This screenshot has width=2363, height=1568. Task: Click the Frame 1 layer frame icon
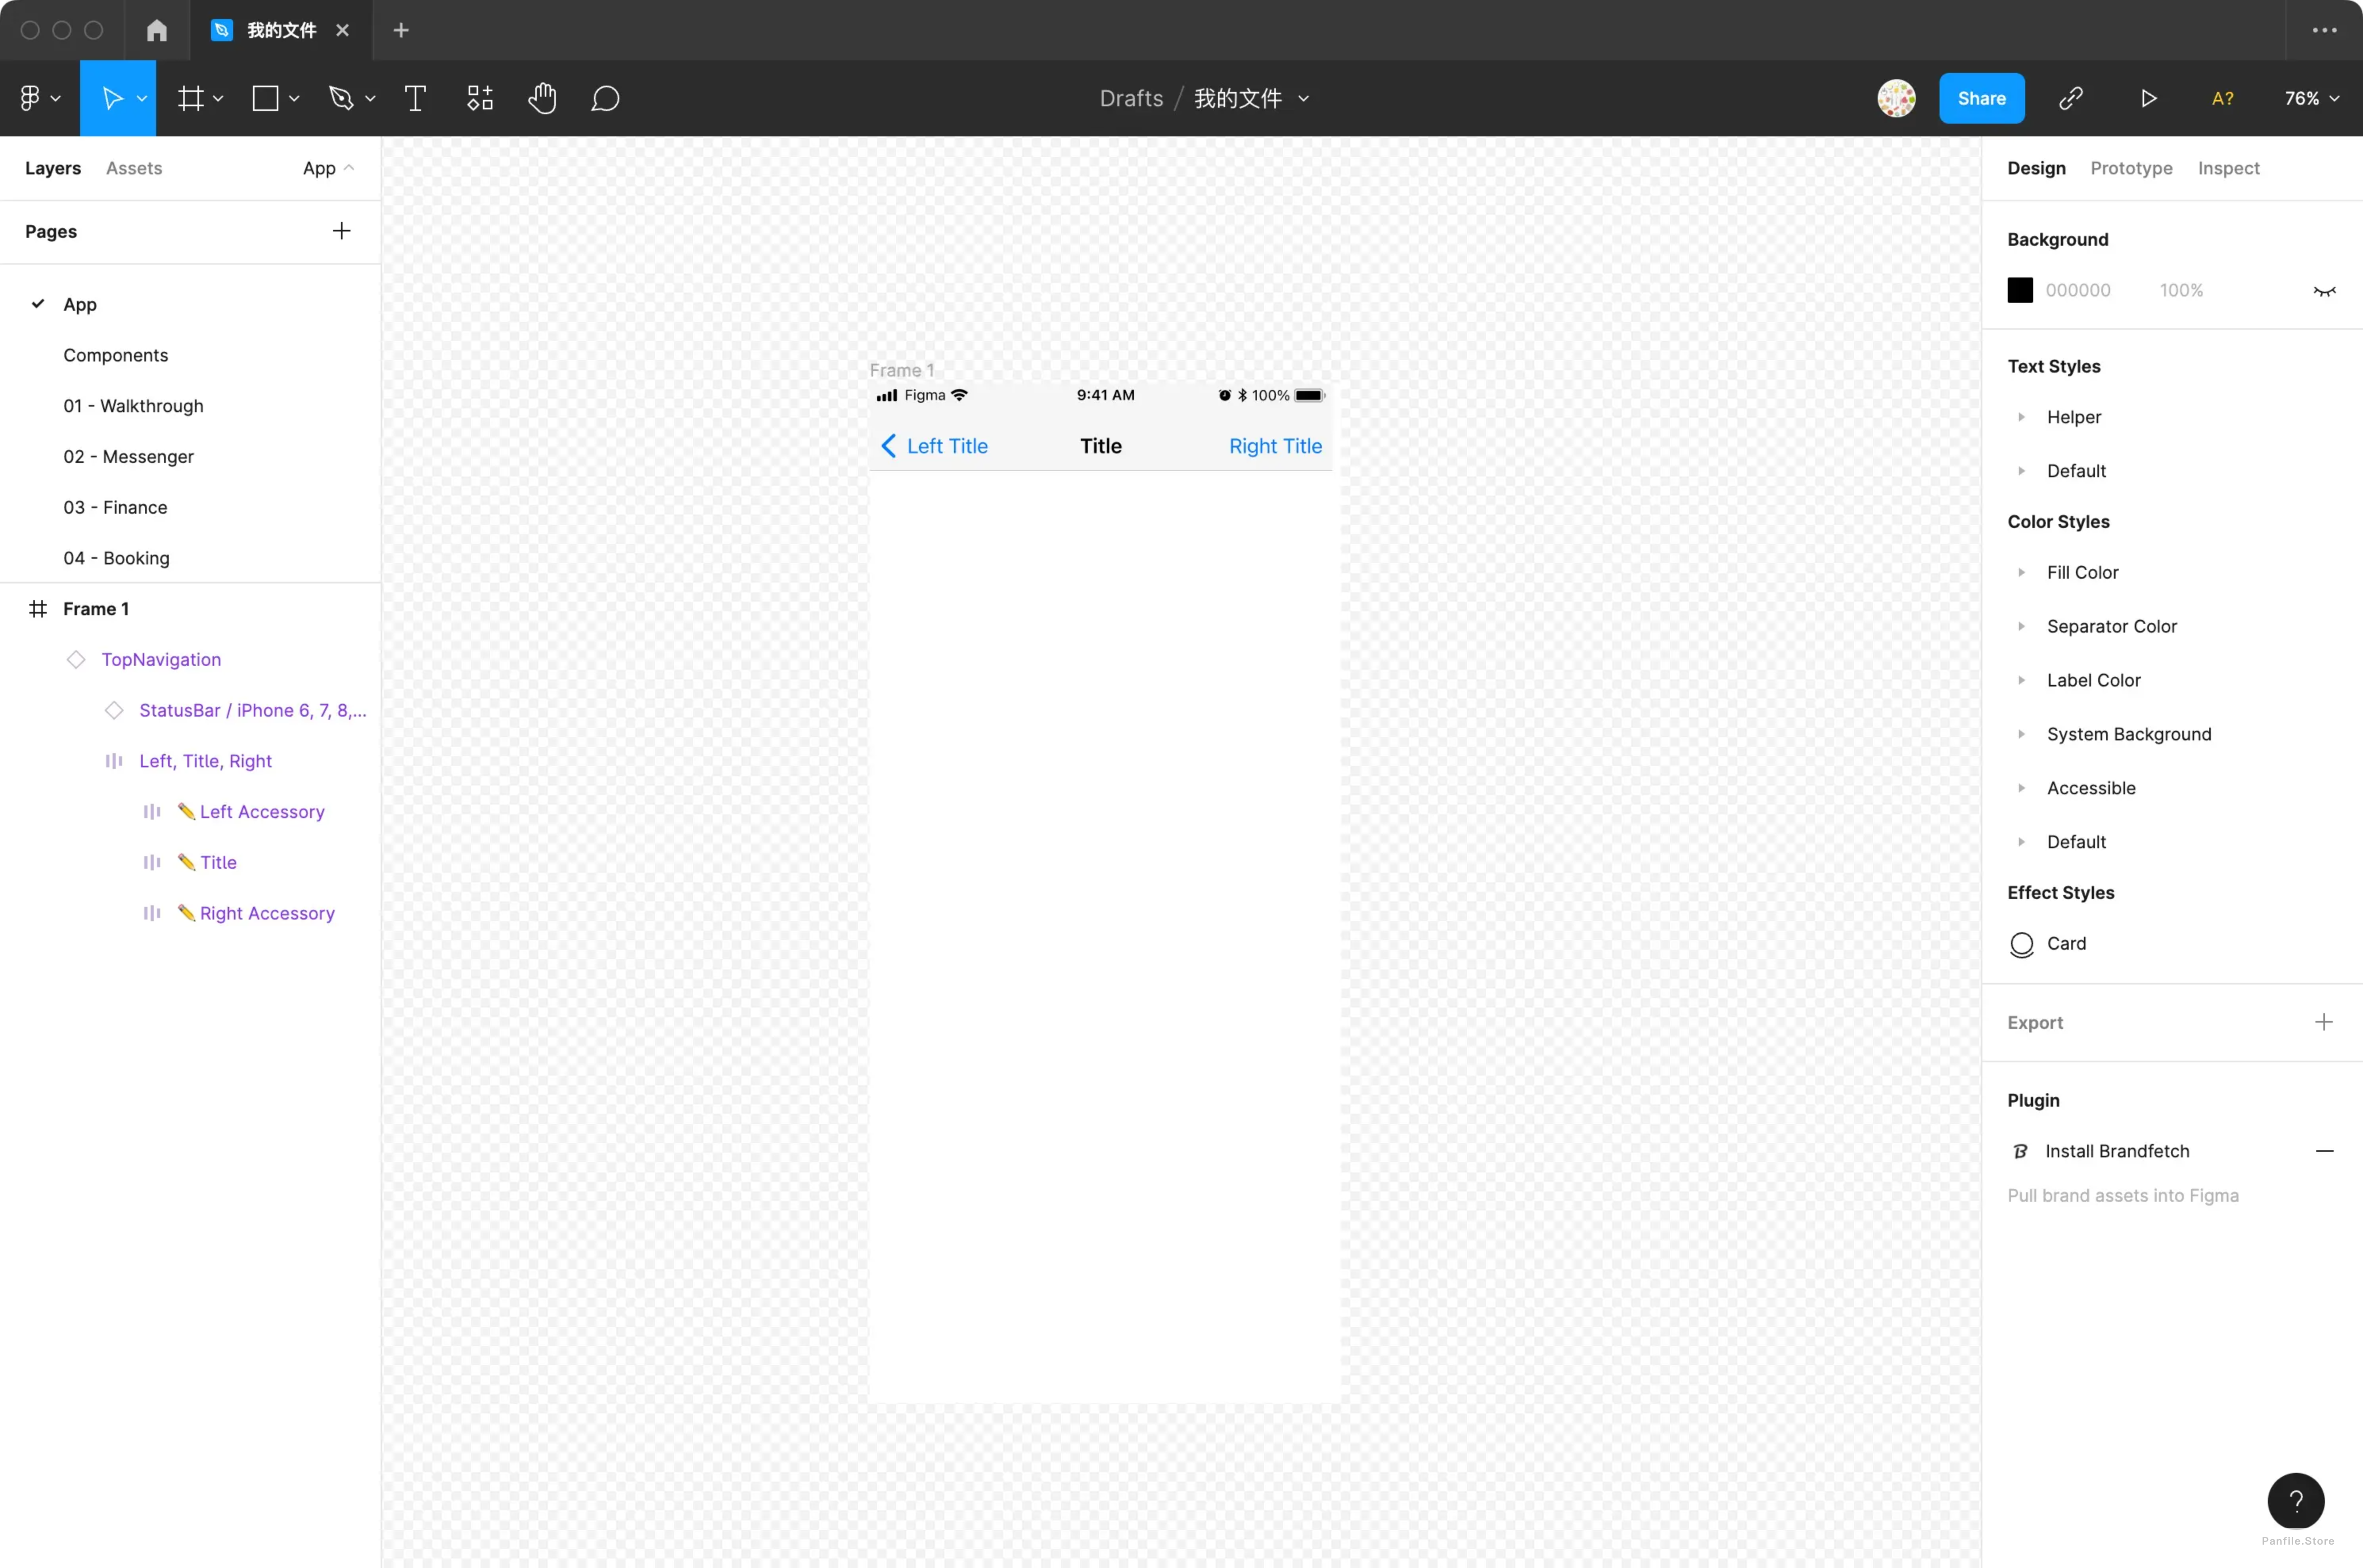tap(38, 609)
